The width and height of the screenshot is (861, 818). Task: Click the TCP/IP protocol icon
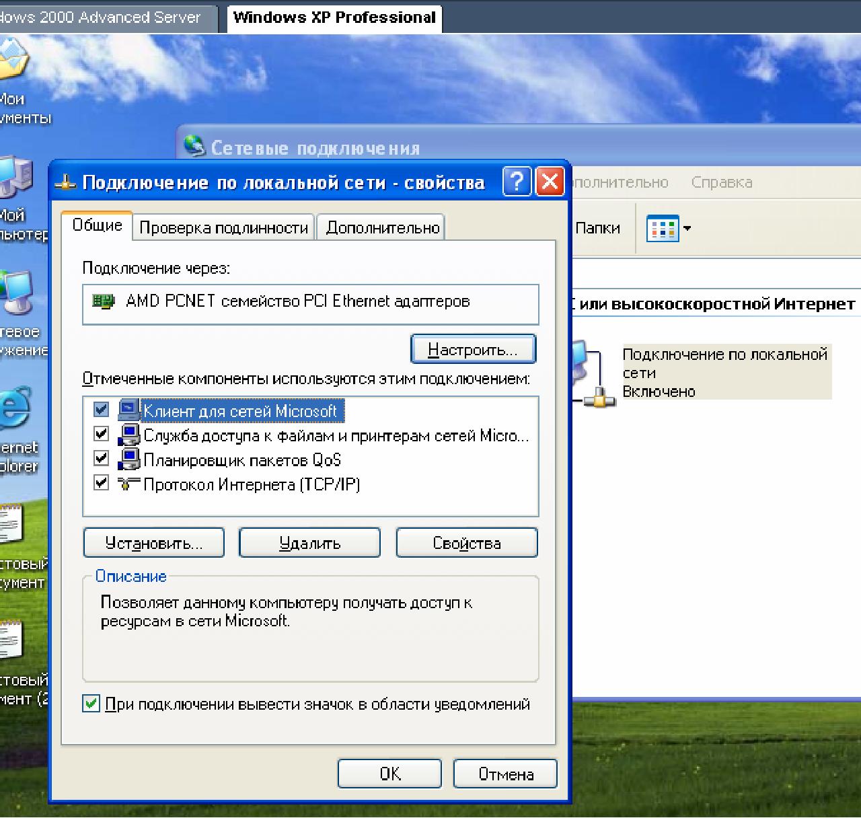(129, 484)
